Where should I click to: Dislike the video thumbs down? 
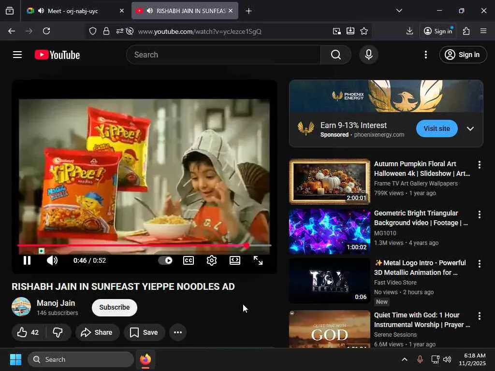(58, 332)
